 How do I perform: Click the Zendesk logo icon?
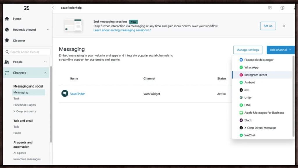[26, 8]
